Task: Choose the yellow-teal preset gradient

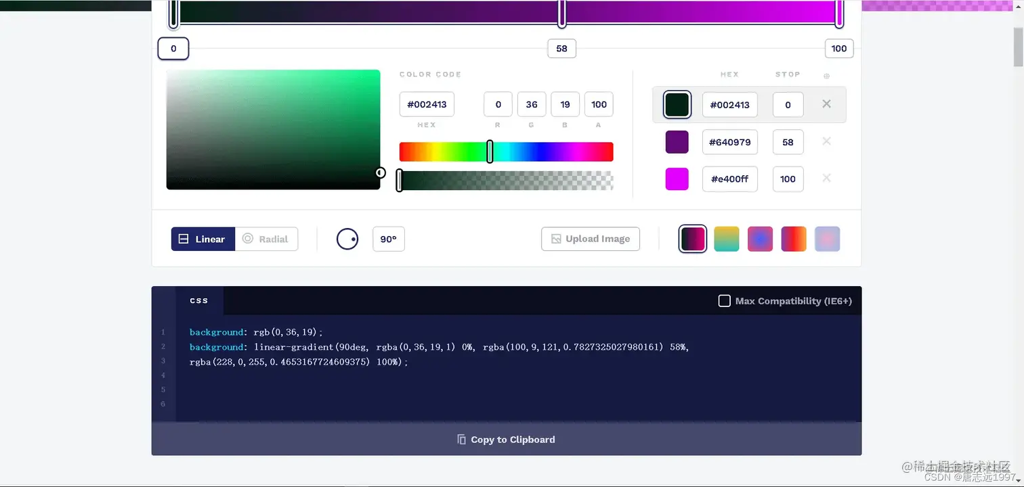Action: [727, 239]
